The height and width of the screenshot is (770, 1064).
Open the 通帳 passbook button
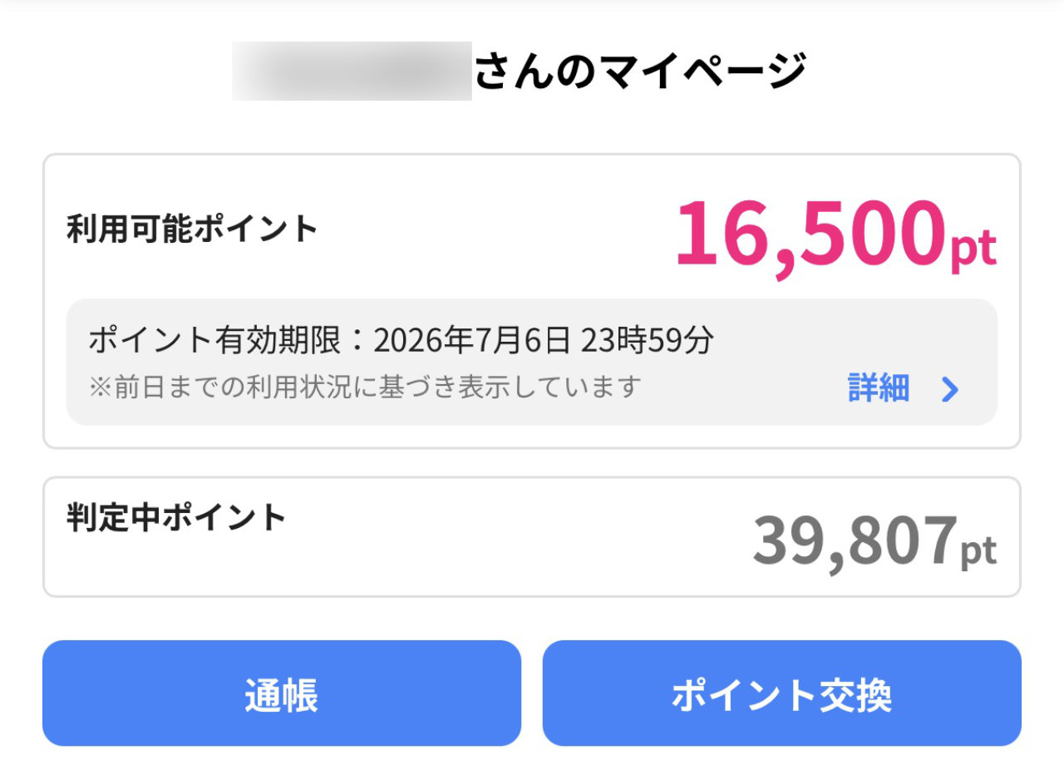[281, 693]
